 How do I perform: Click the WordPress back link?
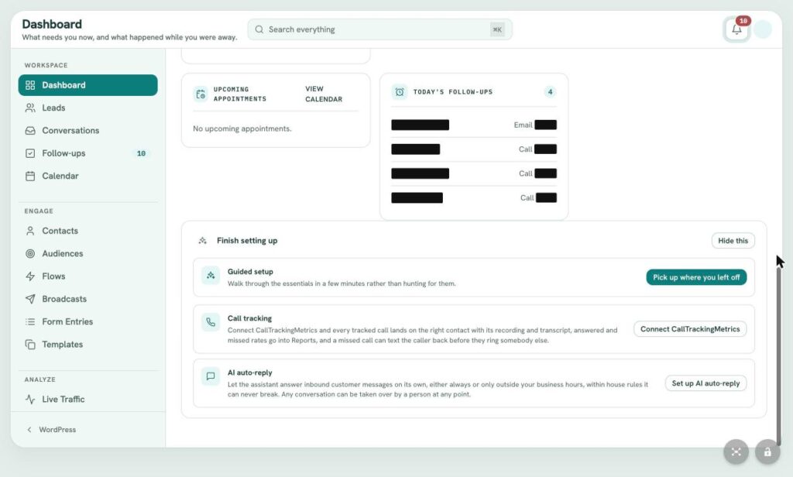click(x=52, y=430)
